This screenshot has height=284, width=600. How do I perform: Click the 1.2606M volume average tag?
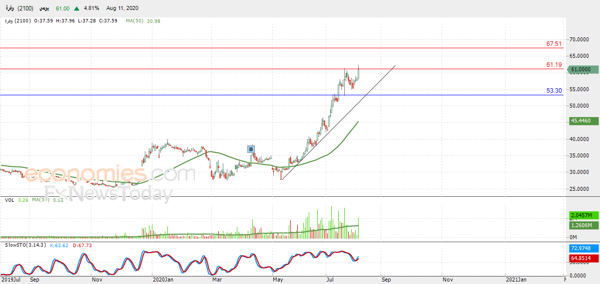584,225
